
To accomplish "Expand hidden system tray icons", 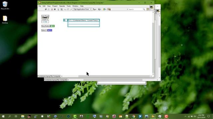I will 185,116.
